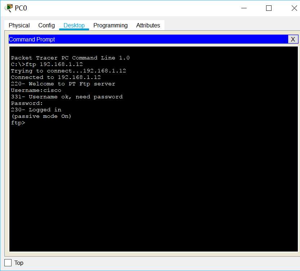Viewport: 300px width, 271px height.
Task: Open the Physical tab
Action: (x=19, y=25)
